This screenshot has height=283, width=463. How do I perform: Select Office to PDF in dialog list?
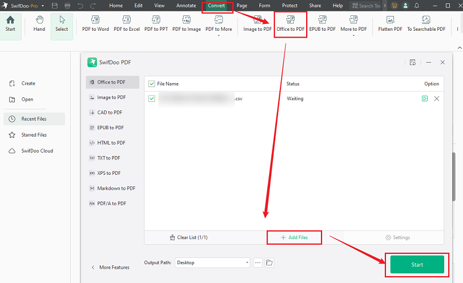point(112,82)
